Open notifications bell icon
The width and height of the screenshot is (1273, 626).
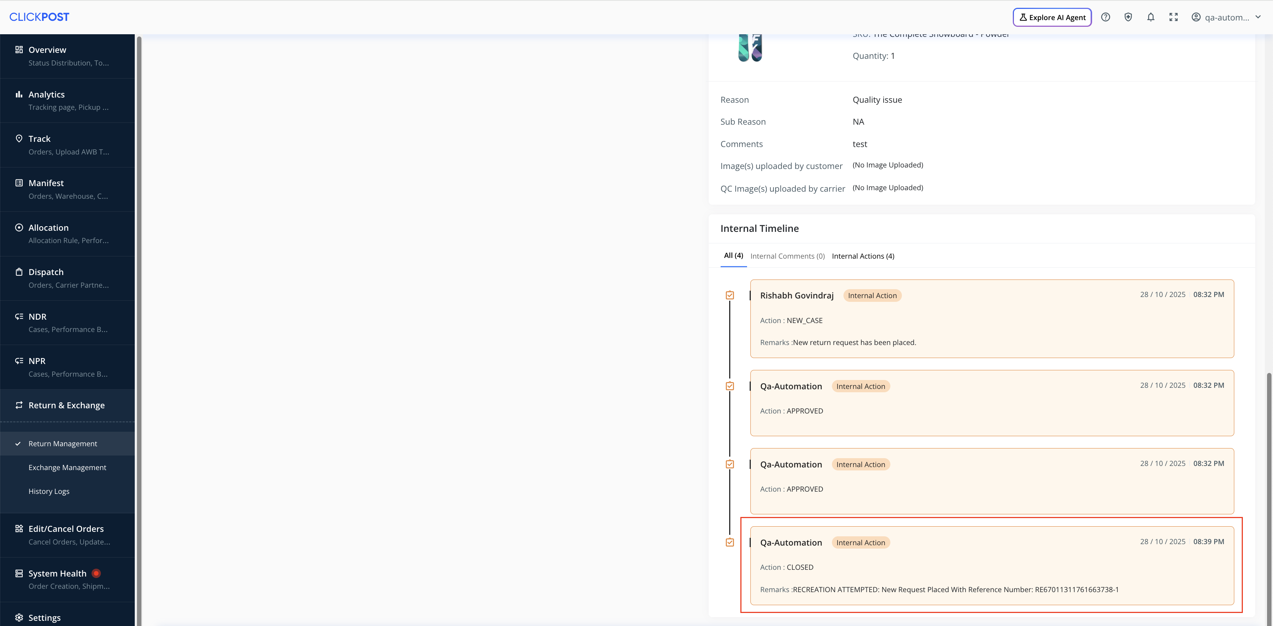[x=1151, y=17]
